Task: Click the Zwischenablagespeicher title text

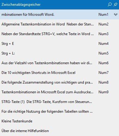Action: (21, 5)
